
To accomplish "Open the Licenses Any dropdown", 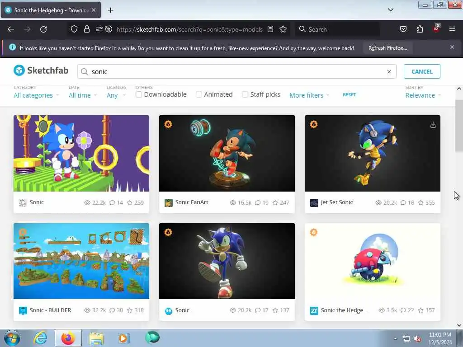I will (x=116, y=95).
